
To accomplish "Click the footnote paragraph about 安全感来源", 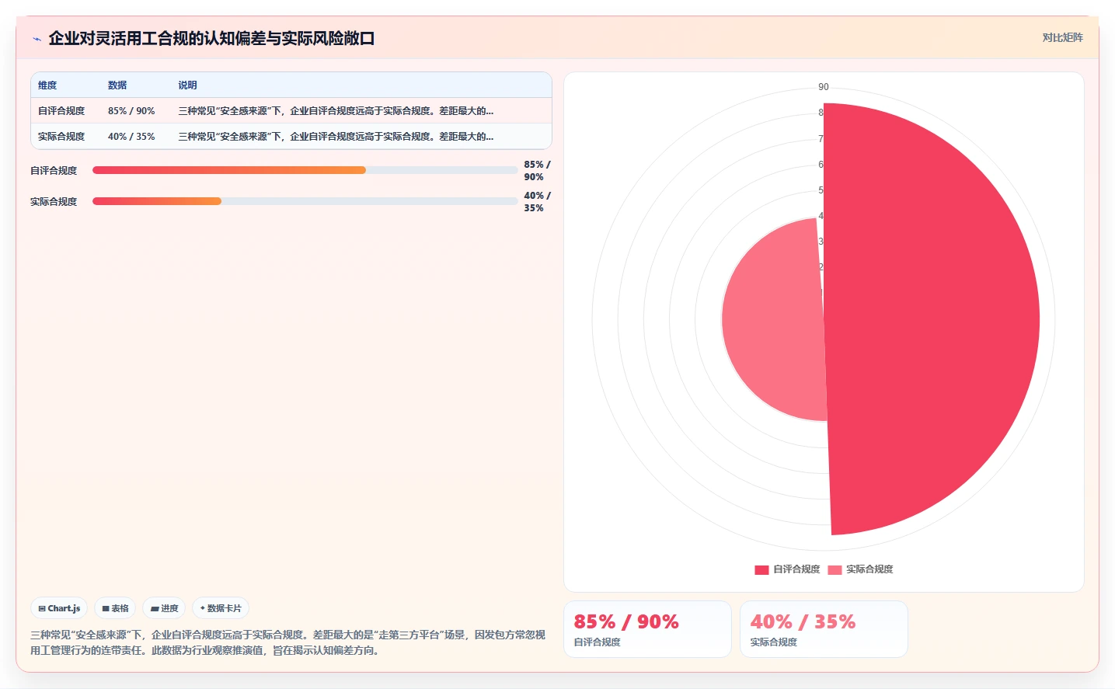I will coord(287,642).
